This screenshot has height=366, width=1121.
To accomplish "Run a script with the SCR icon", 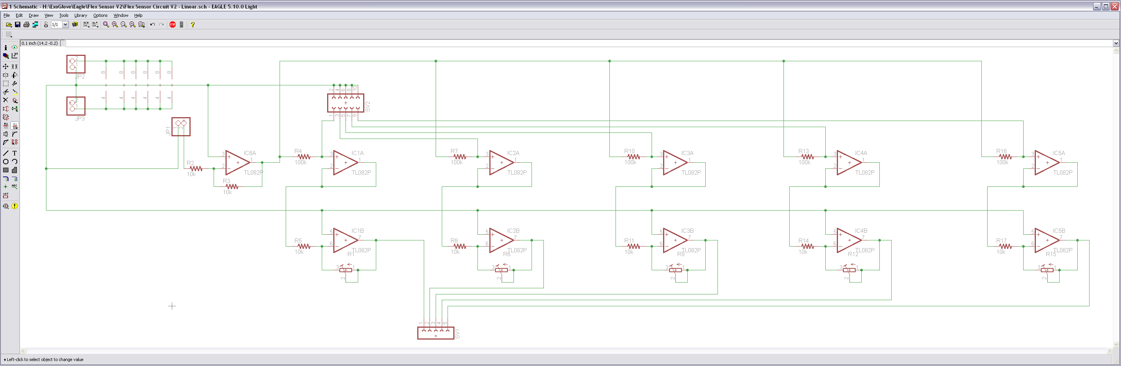I will [86, 25].
